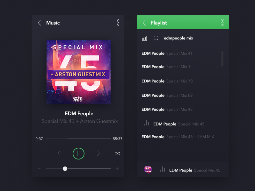Image resolution: width=255 pixels, height=191 pixels.
Task: Tap the back arrow in the green Playlist header
Action: 144,22
